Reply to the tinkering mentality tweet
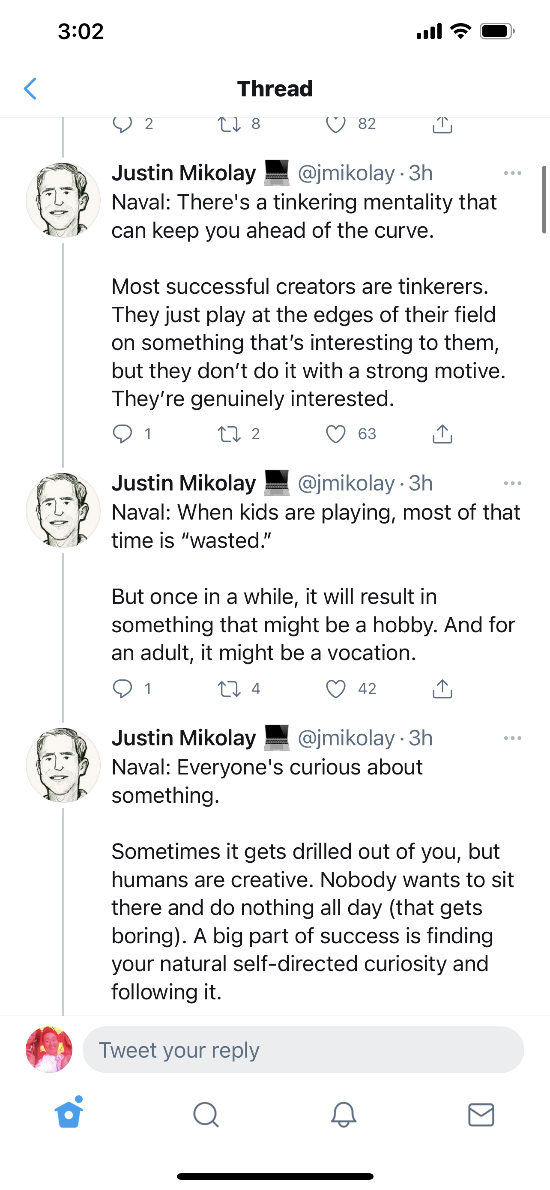 pos(123,434)
